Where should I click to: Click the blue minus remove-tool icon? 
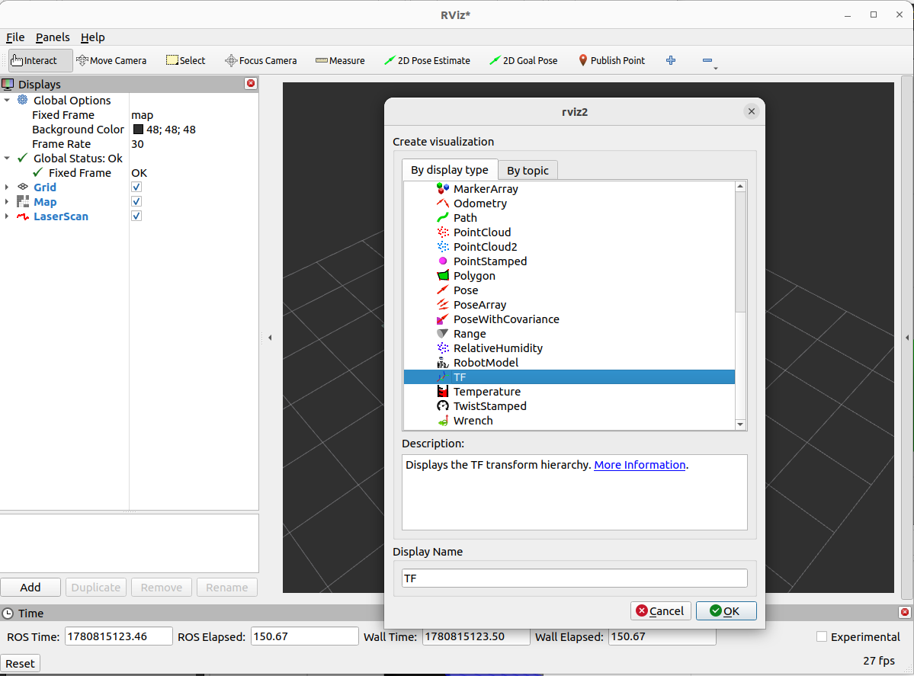click(x=707, y=61)
